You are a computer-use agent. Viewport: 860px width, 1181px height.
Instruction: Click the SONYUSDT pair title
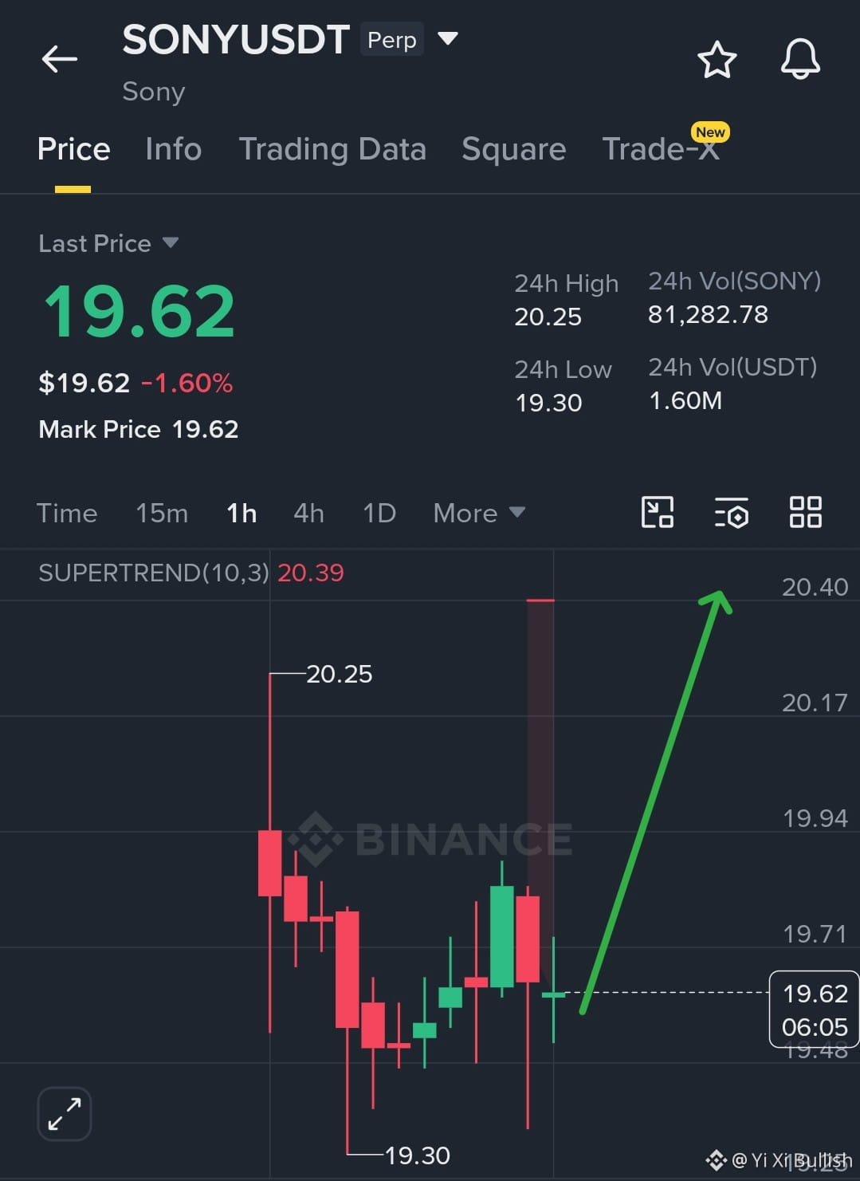click(236, 39)
